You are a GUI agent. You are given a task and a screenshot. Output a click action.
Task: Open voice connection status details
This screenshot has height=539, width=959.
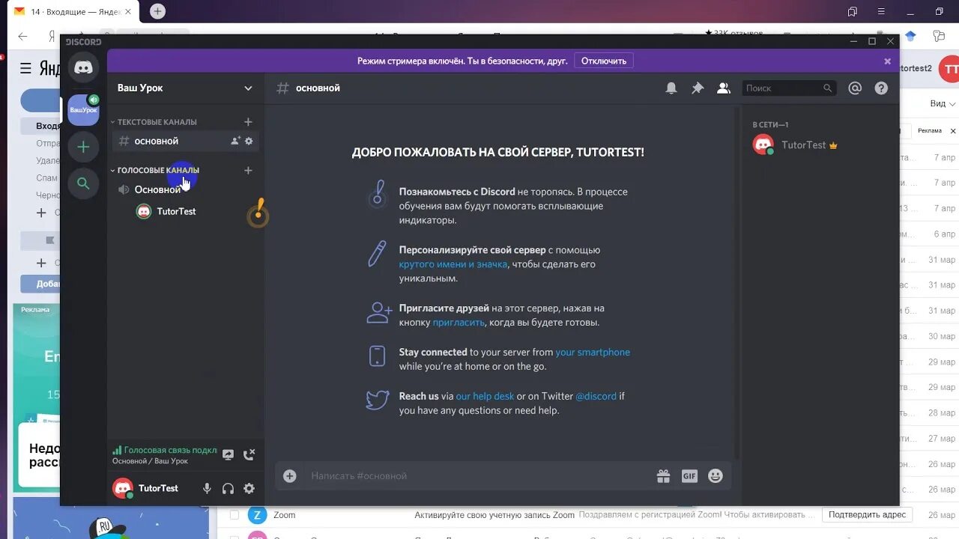165,451
